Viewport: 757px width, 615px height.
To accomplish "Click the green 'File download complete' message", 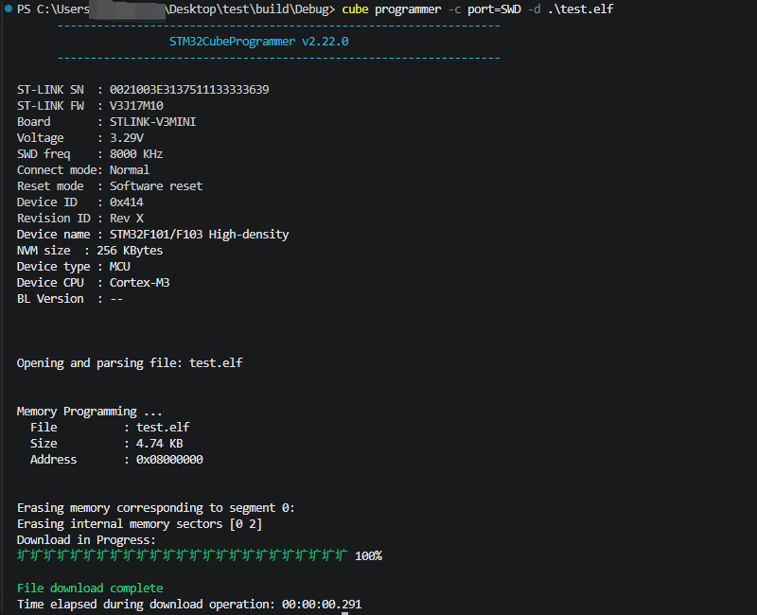I will point(90,589).
